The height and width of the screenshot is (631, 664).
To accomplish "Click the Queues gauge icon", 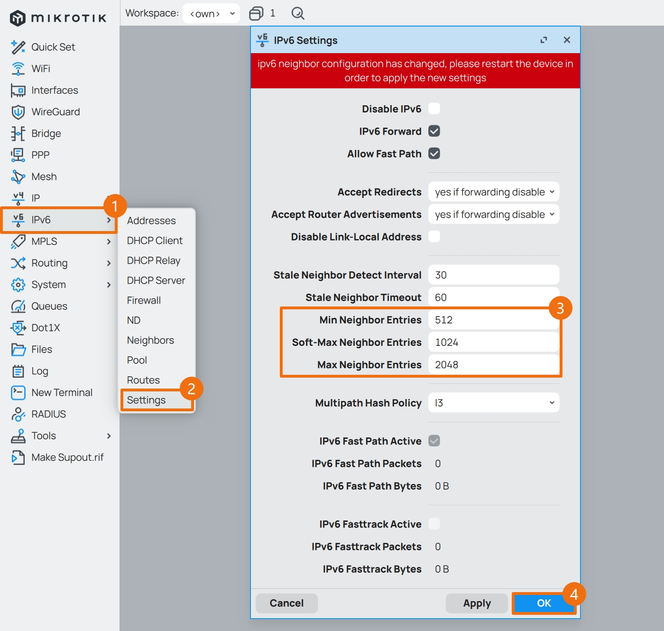I will click(x=18, y=306).
